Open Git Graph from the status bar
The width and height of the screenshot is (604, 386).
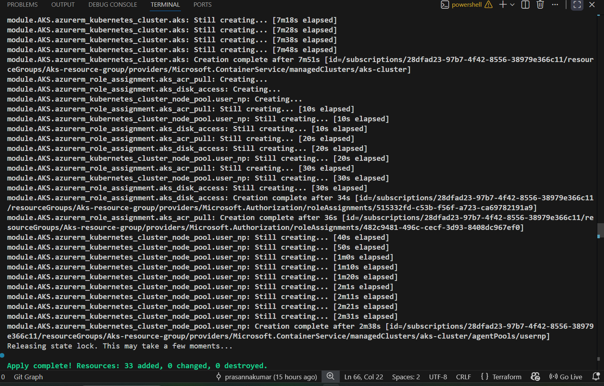click(x=28, y=377)
